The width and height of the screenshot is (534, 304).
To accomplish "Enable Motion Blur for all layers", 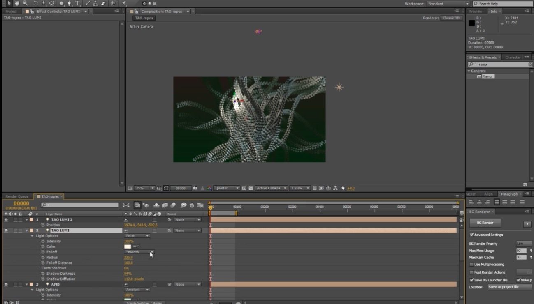I will point(173,205).
